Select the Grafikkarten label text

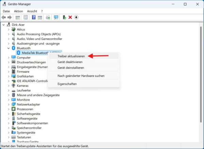pos(25,76)
